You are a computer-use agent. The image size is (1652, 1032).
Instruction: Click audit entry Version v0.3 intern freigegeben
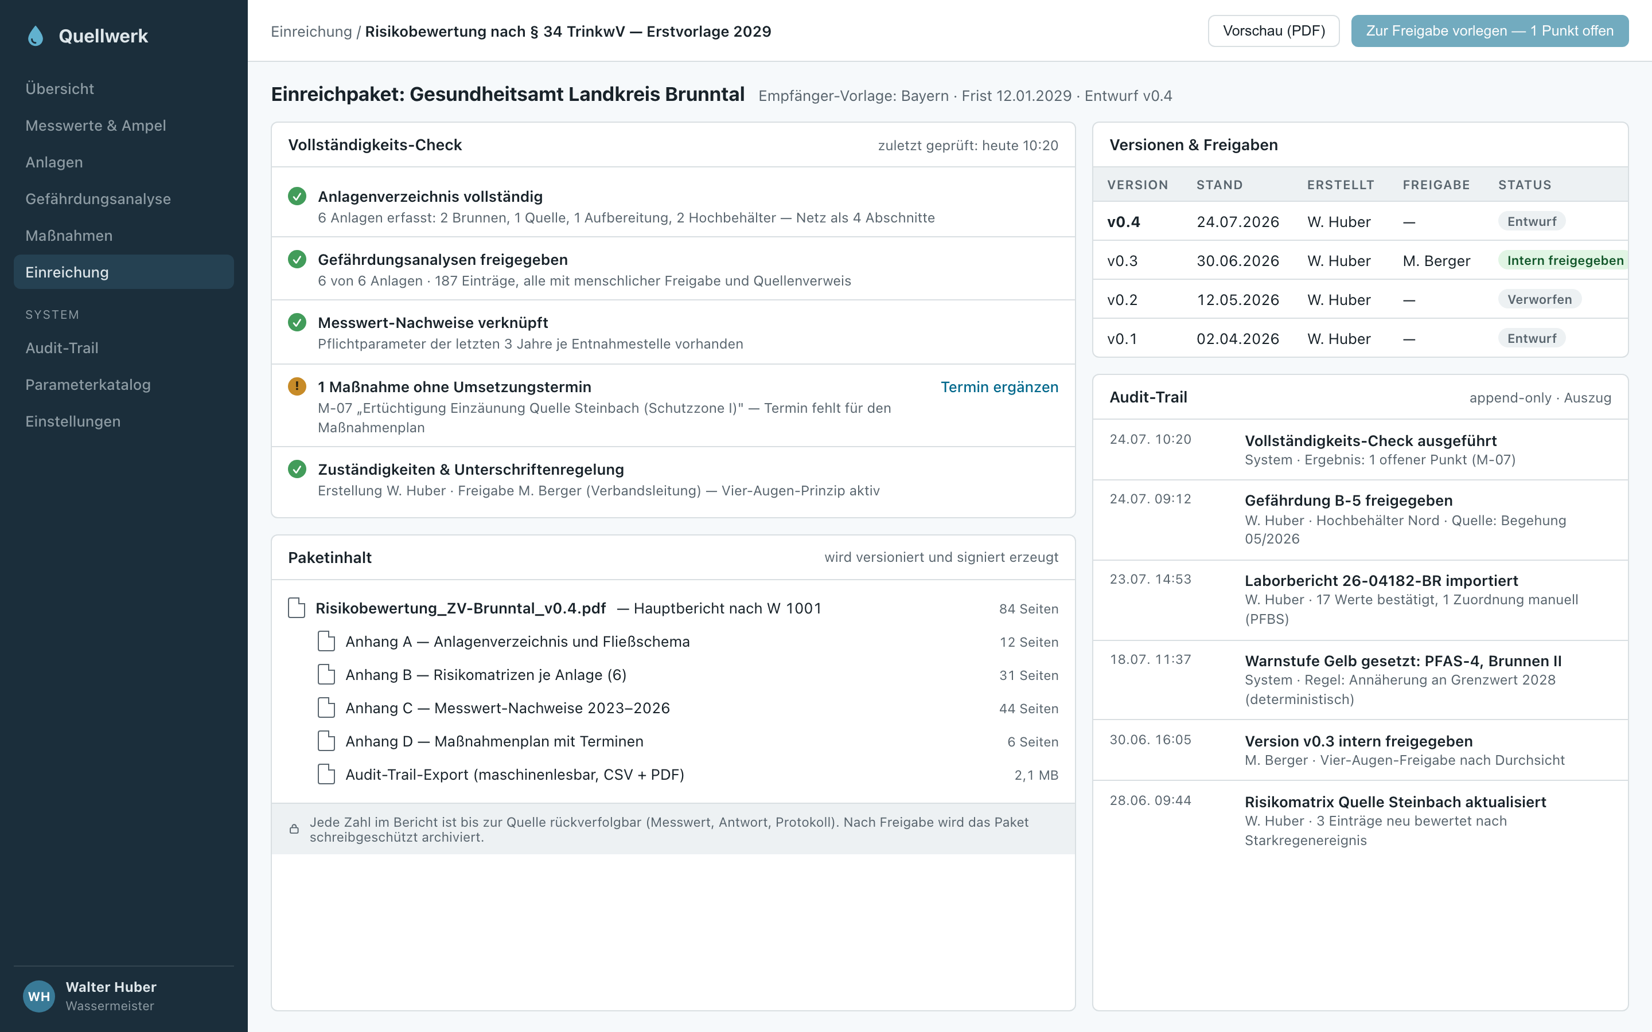click(1360, 750)
